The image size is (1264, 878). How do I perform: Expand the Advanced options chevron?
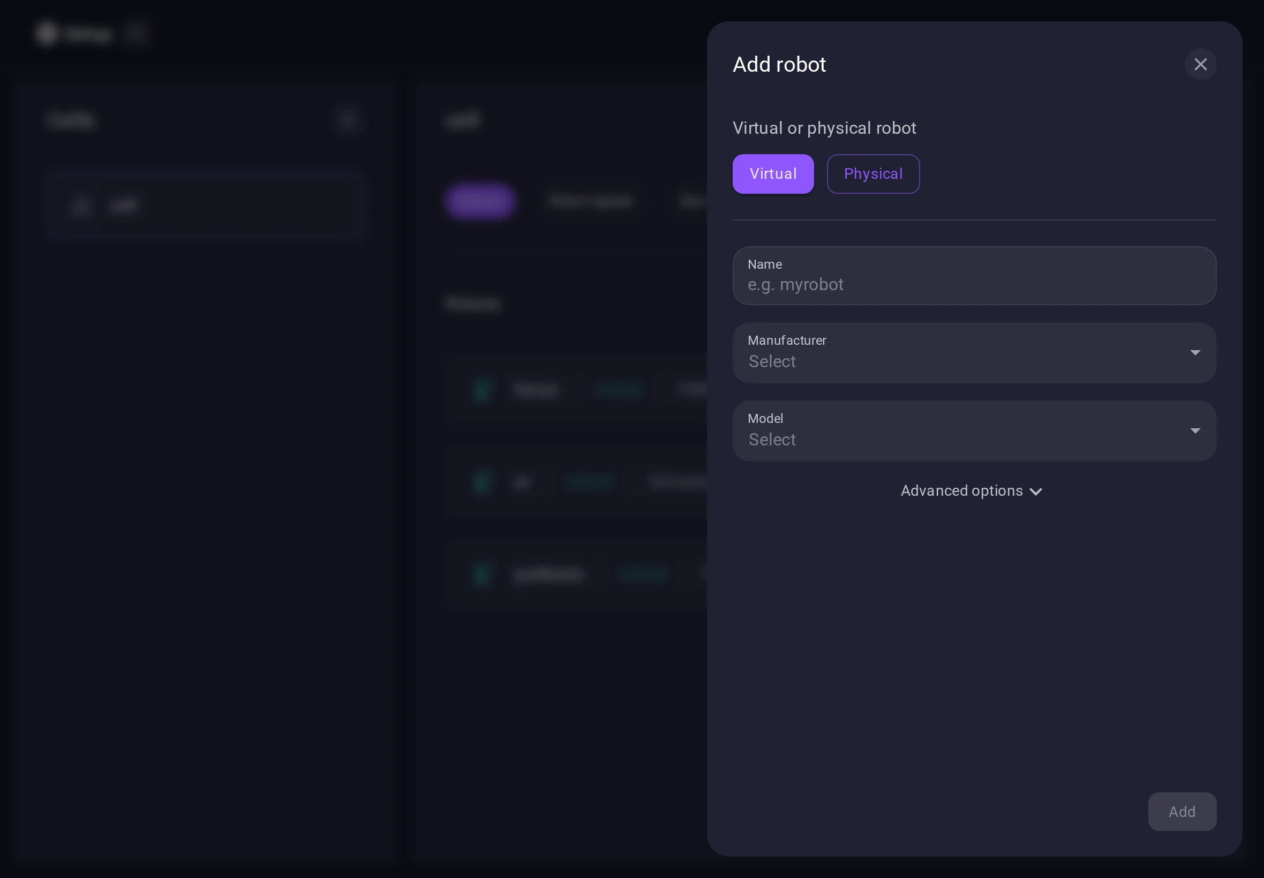coord(1036,491)
